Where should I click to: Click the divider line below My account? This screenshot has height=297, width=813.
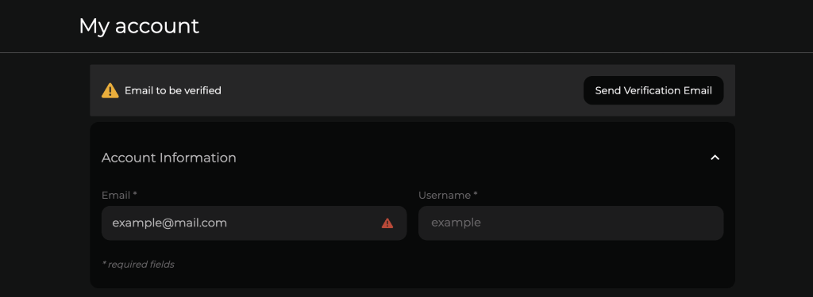click(x=406, y=52)
